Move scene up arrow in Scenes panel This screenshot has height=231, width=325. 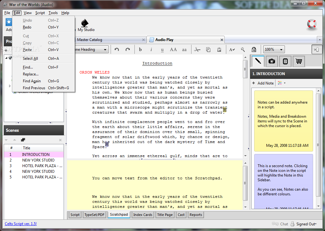tap(14, 140)
